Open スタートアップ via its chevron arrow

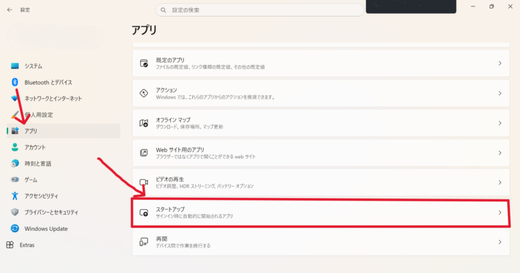(500, 213)
